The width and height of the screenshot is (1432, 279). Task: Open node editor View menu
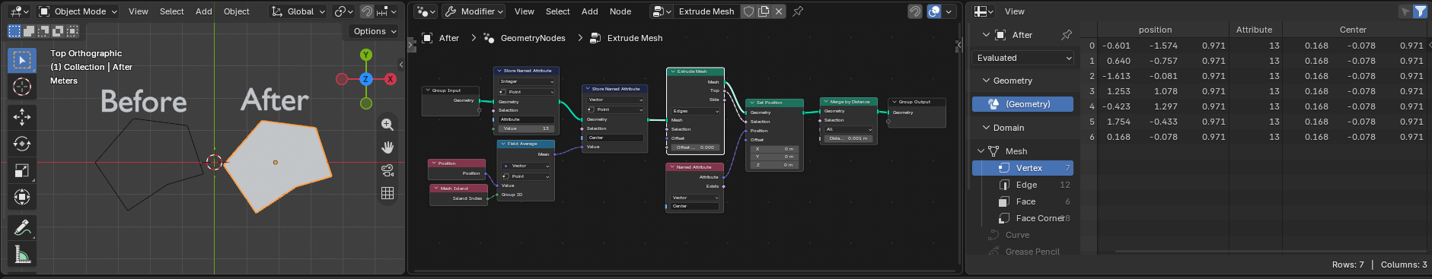pos(525,11)
